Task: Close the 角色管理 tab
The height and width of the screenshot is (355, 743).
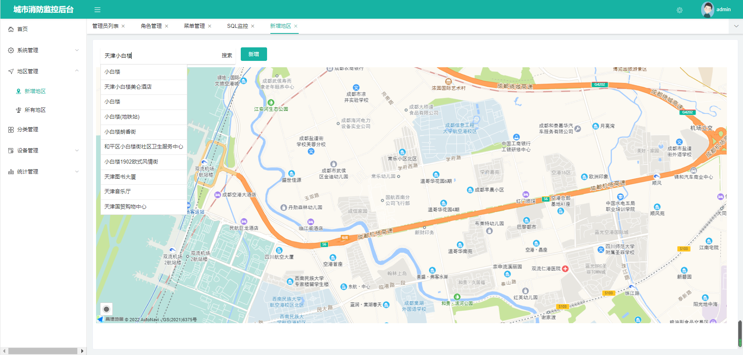Action: click(167, 26)
